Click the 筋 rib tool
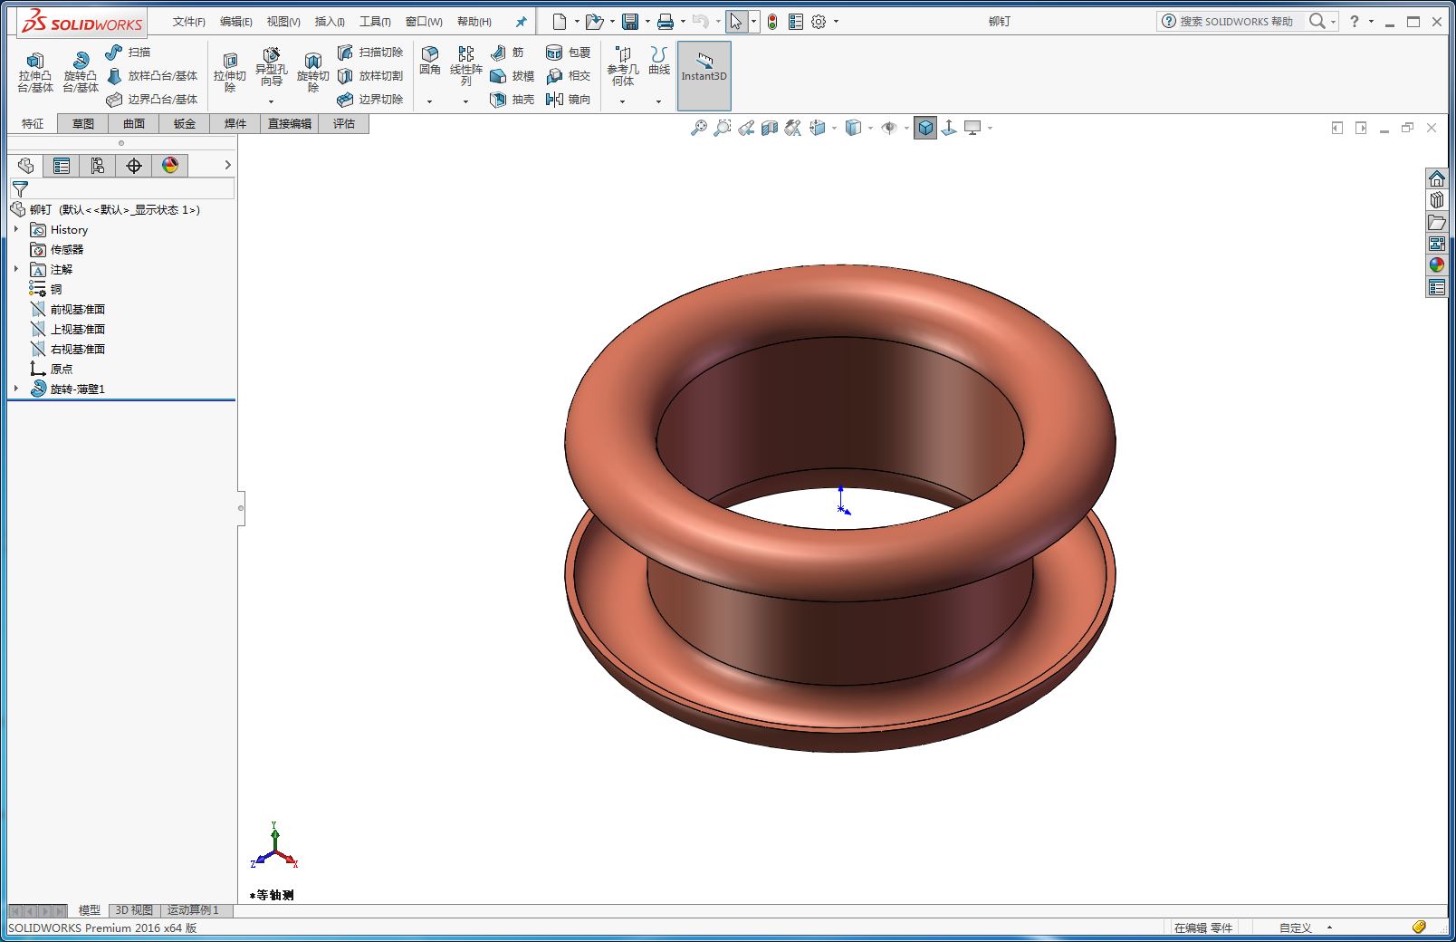The width and height of the screenshot is (1456, 942). [x=507, y=53]
